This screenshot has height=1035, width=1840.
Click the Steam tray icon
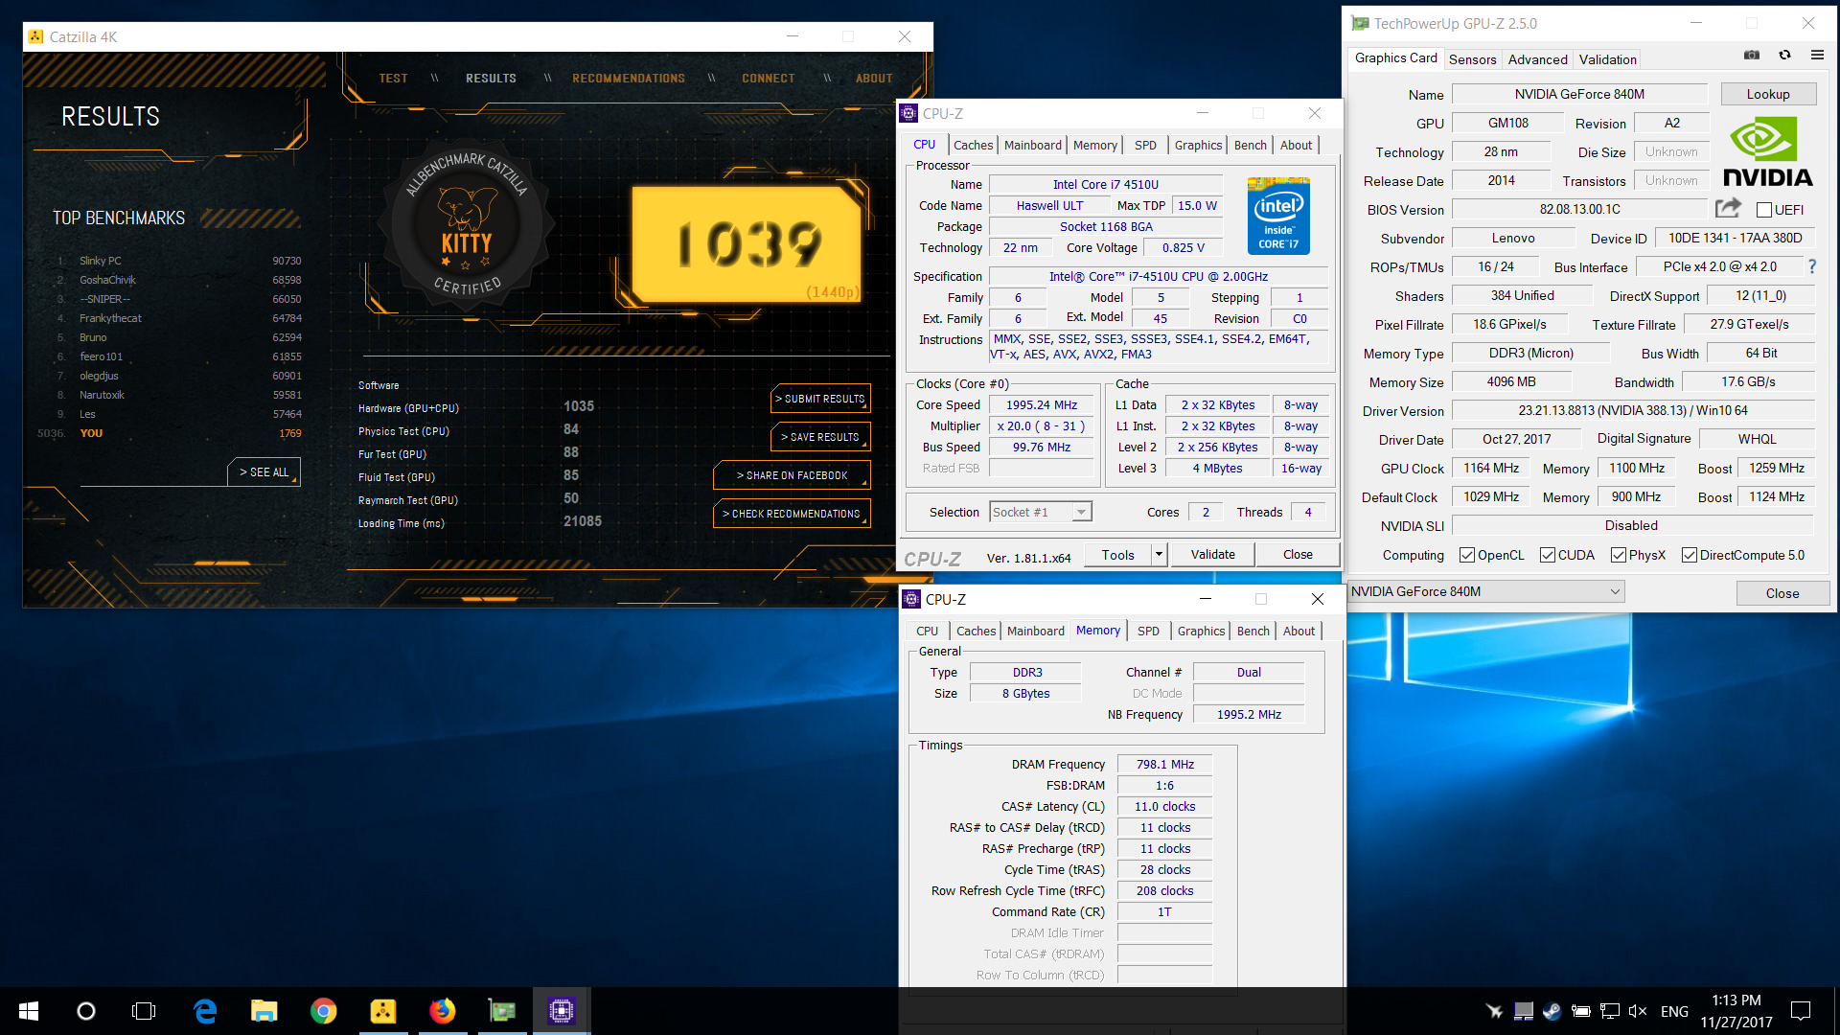pyautogui.click(x=1552, y=1011)
